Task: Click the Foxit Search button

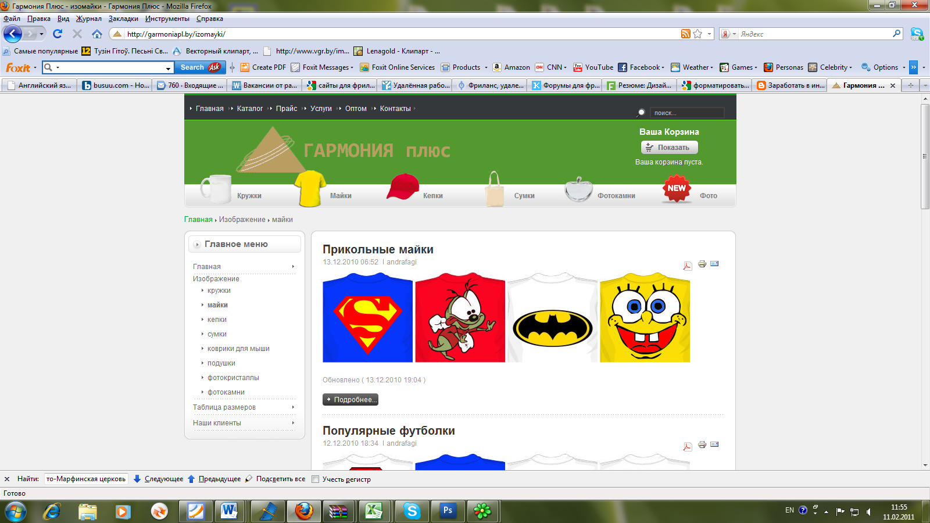Action: [x=200, y=67]
